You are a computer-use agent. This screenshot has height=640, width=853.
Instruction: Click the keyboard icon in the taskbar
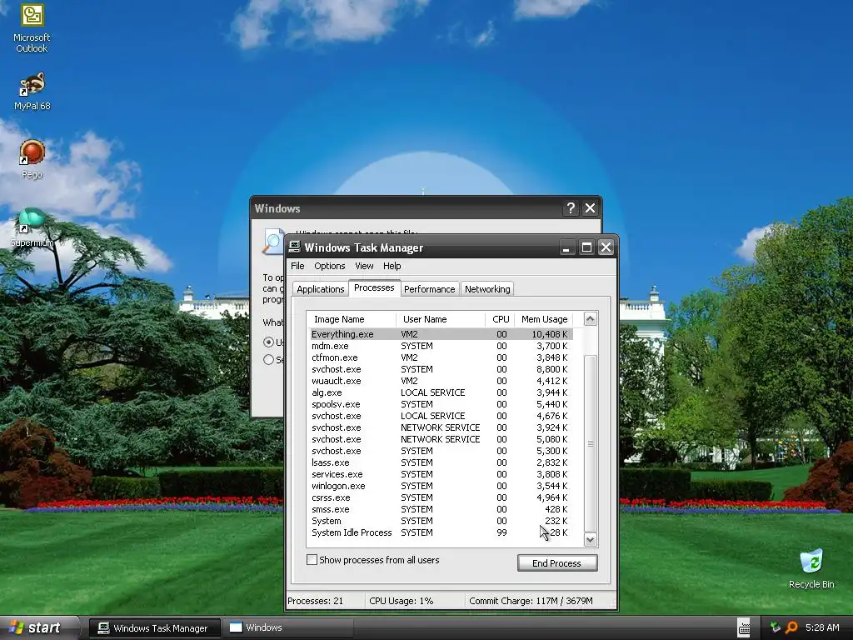(744, 627)
